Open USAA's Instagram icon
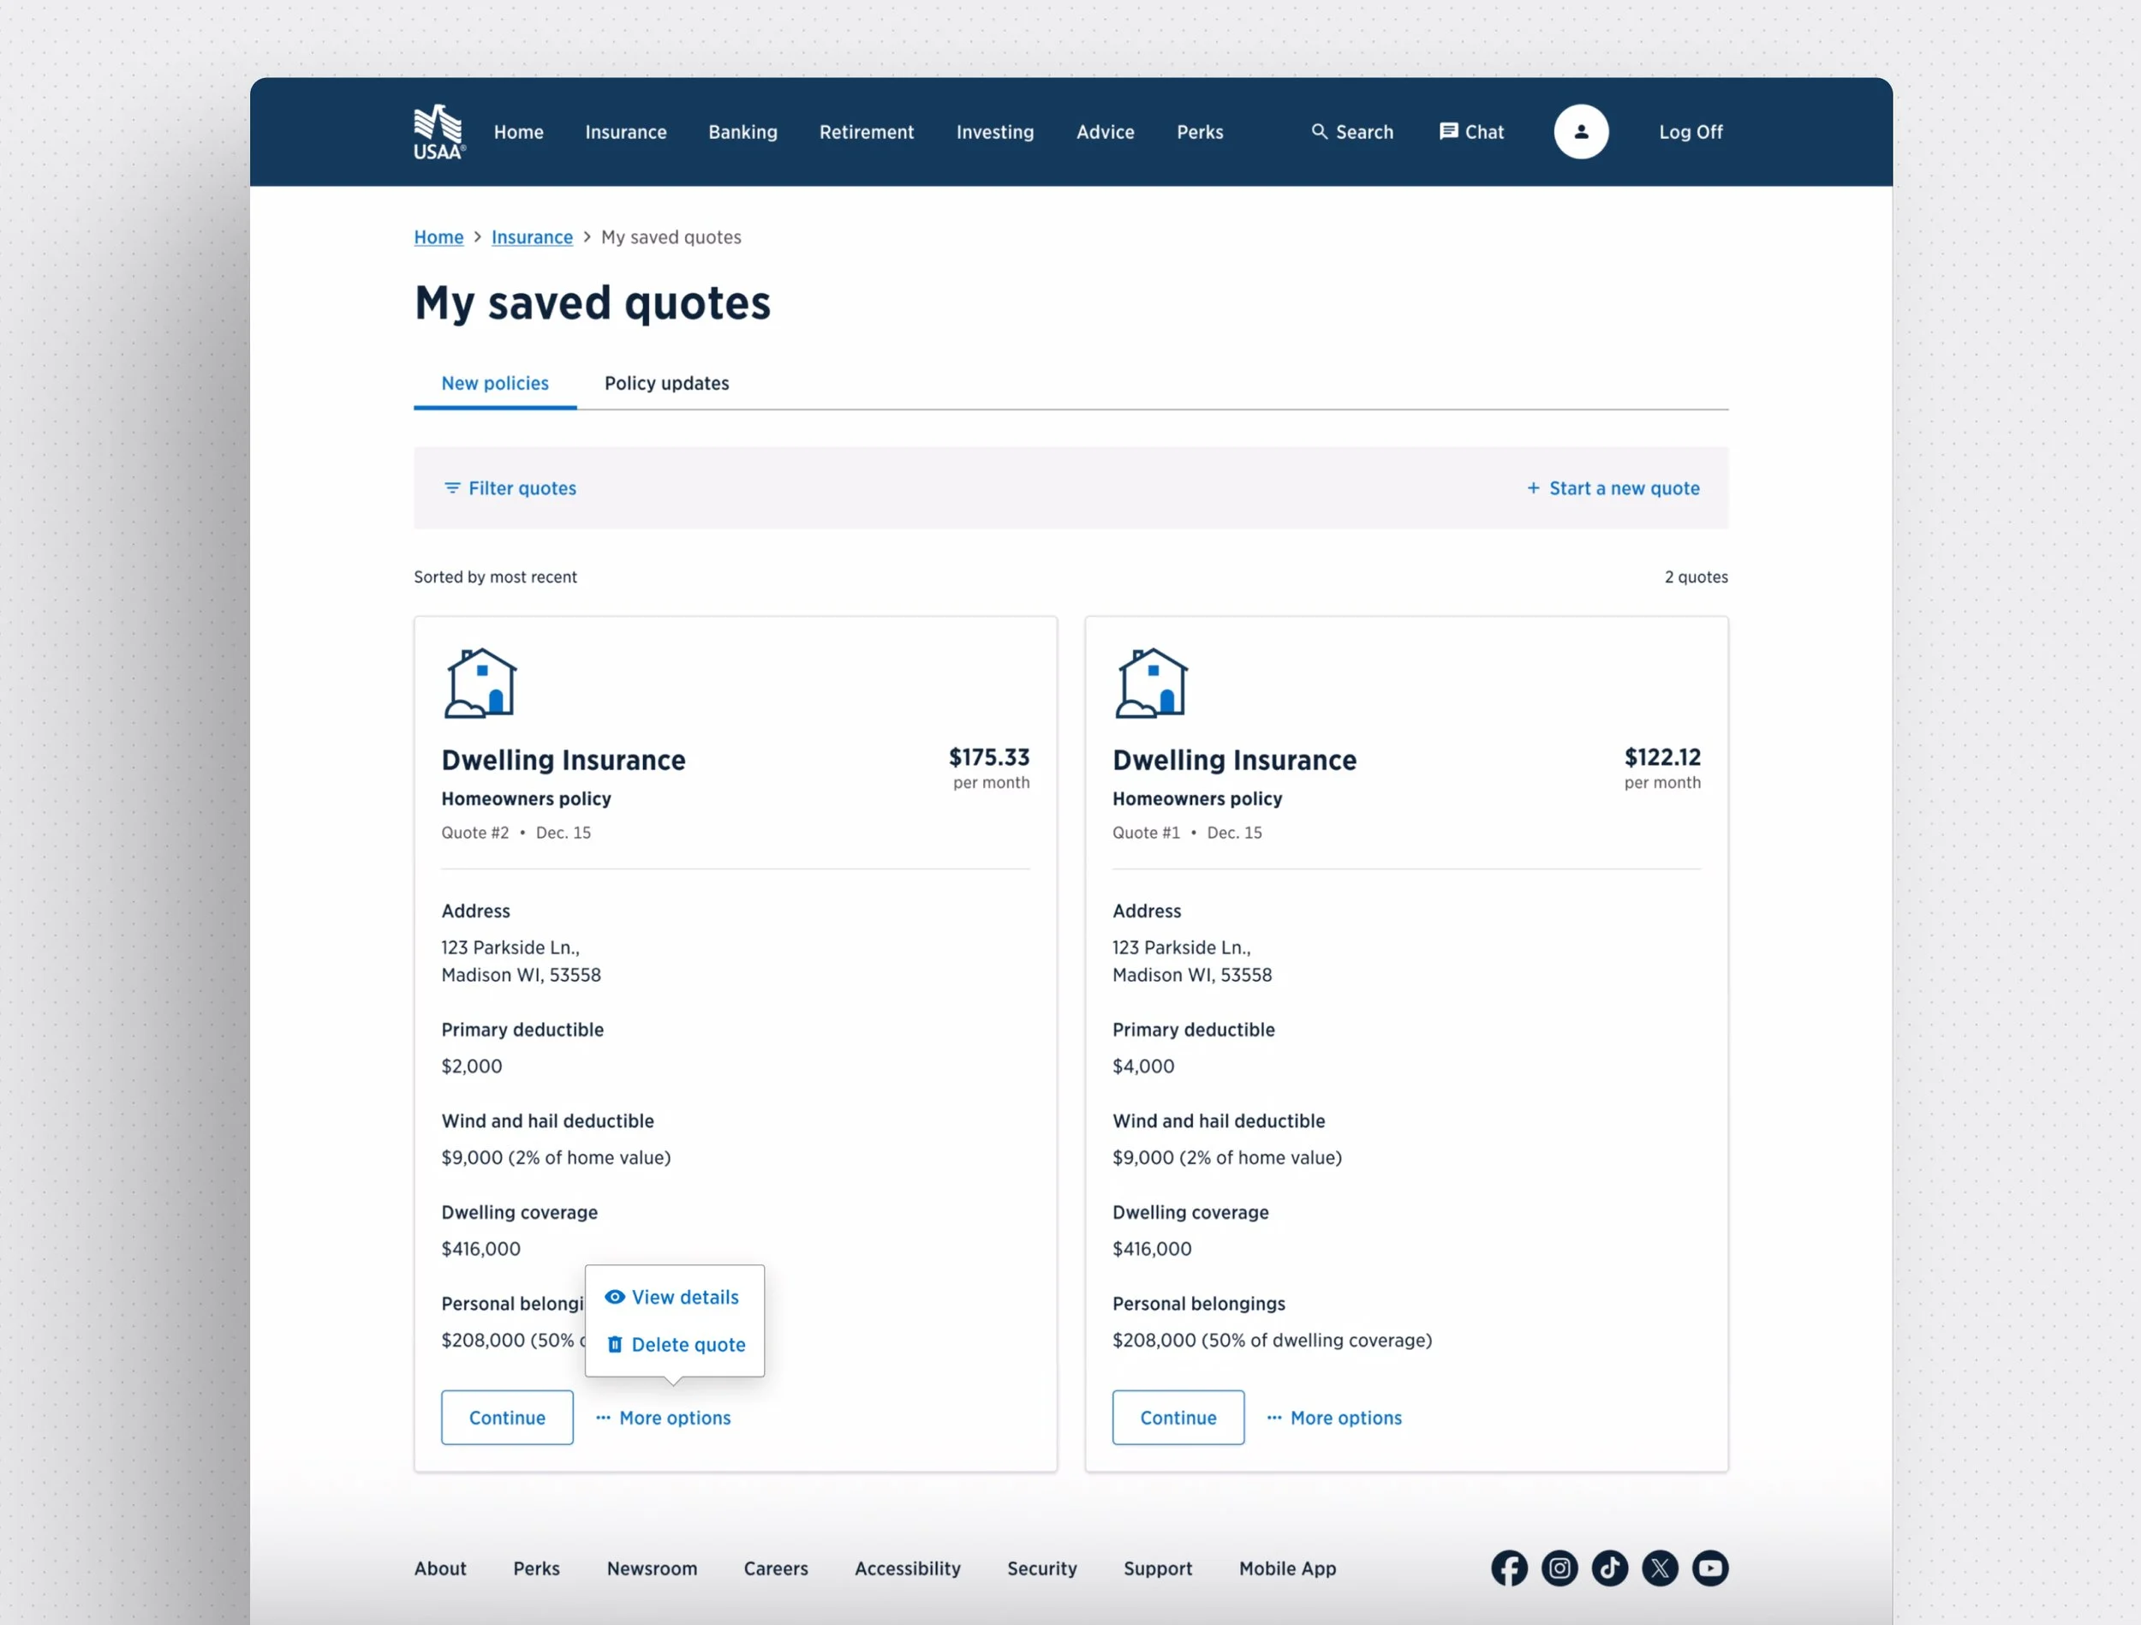 click(x=1560, y=1568)
